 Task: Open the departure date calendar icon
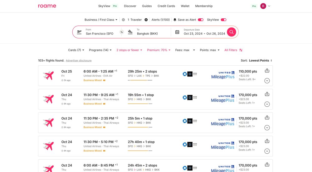[x=177, y=32]
